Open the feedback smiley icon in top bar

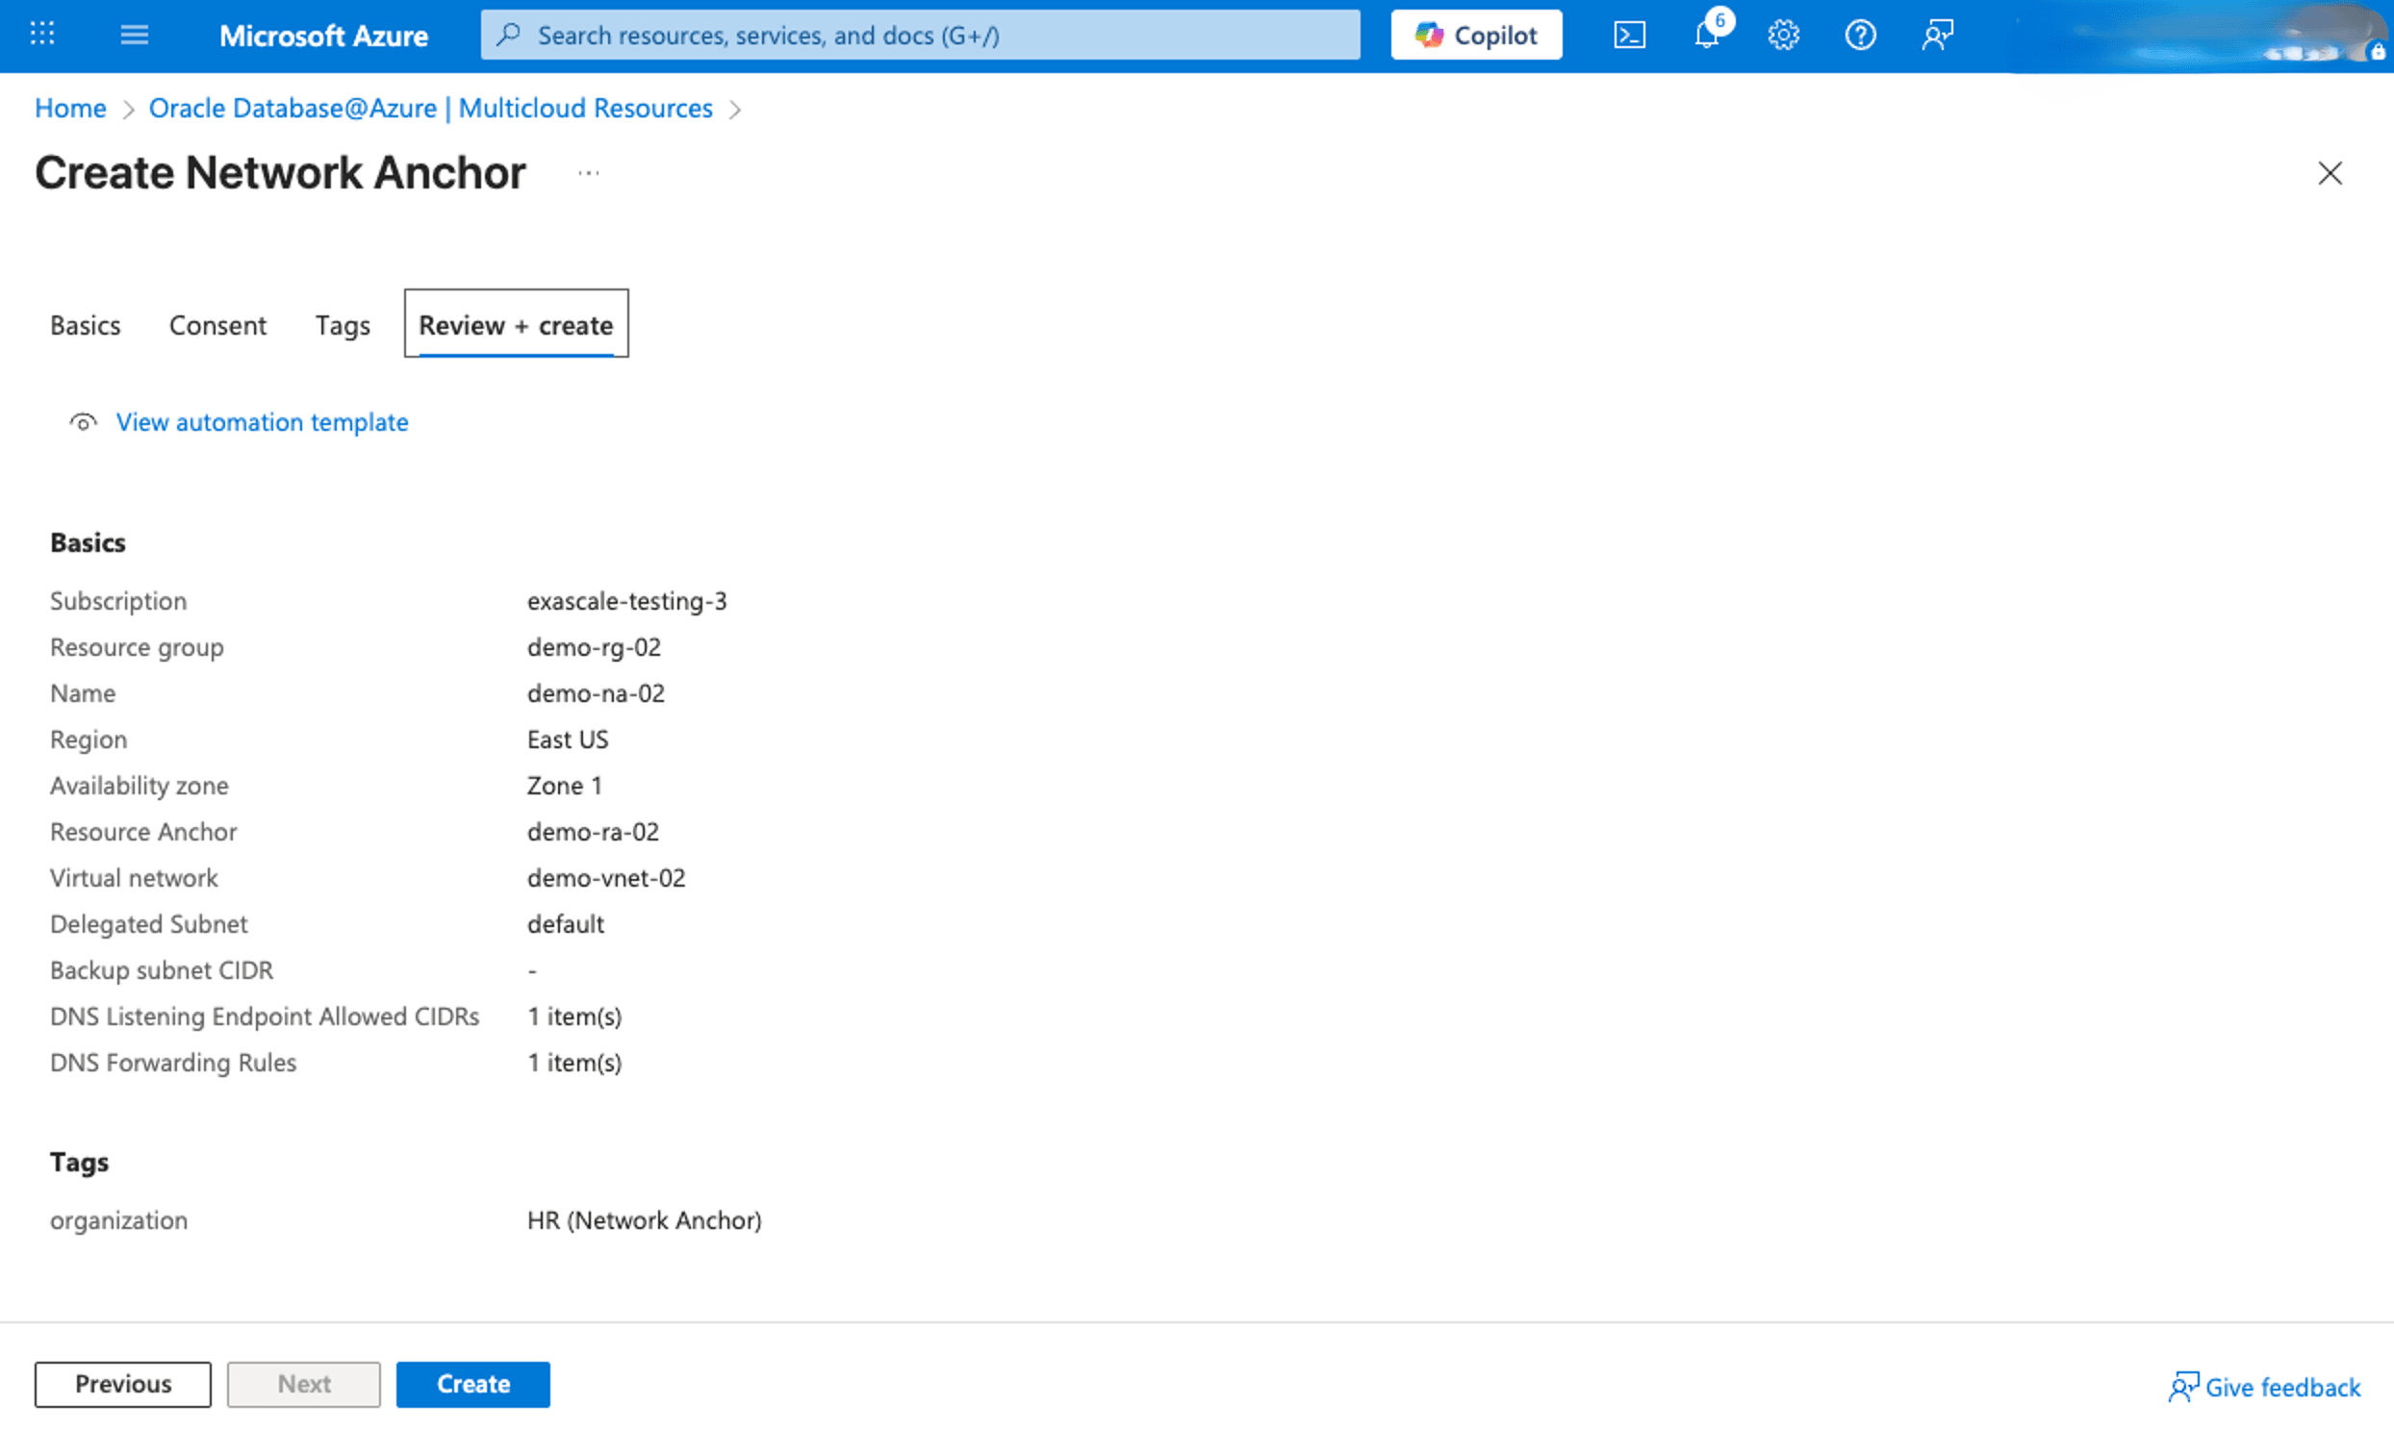(1937, 35)
